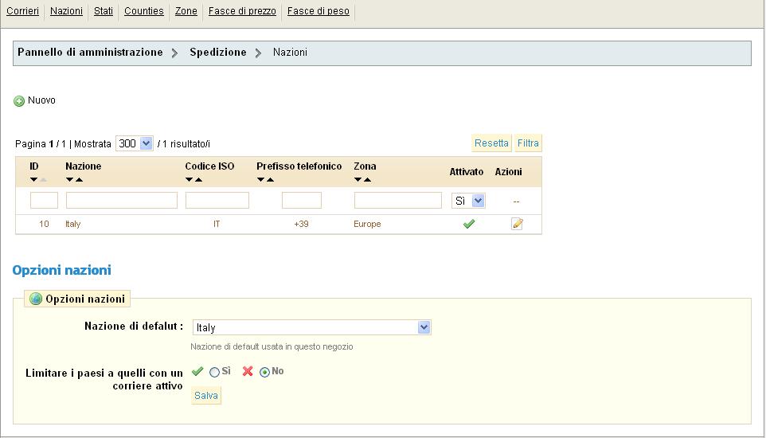766x438 pixels.
Task: Click the Zona filter input field
Action: [398, 201]
